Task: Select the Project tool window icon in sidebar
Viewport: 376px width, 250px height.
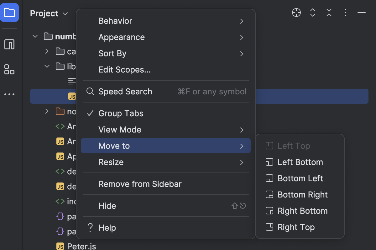Action: (x=9, y=12)
